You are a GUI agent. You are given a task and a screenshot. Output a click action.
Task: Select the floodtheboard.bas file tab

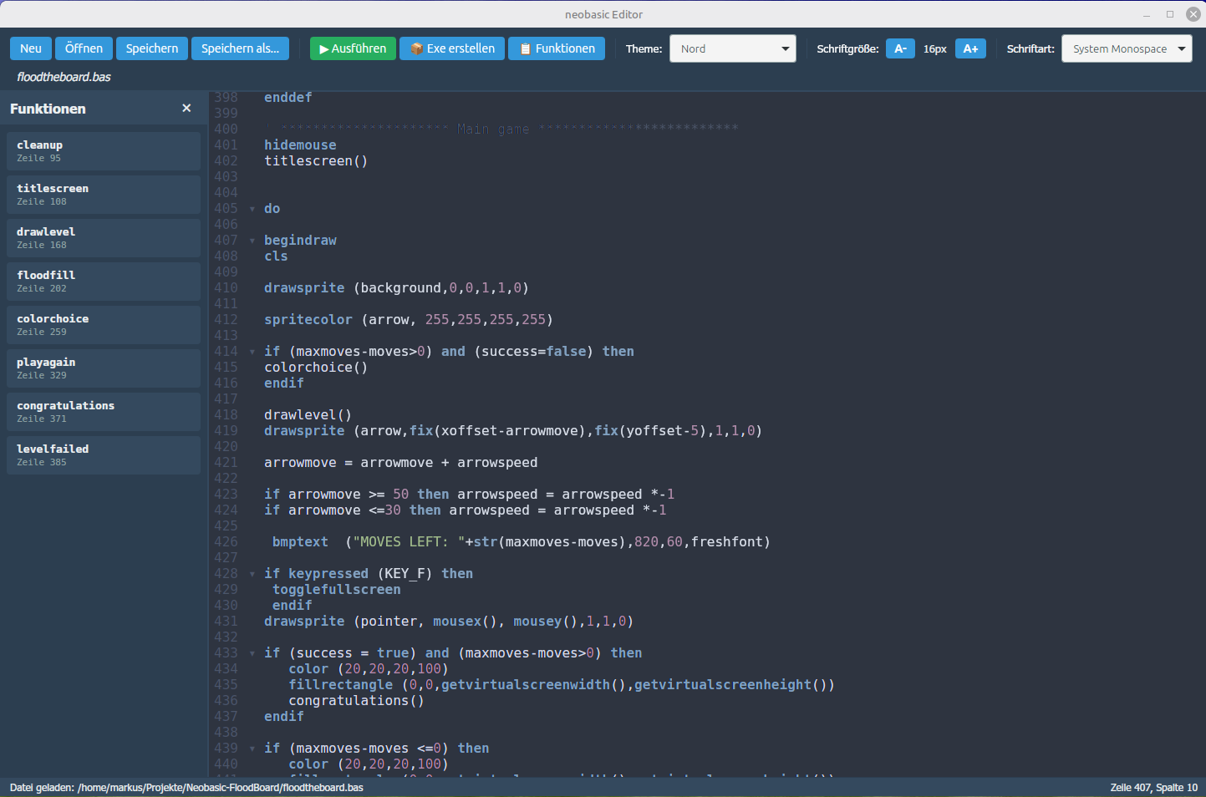click(64, 77)
